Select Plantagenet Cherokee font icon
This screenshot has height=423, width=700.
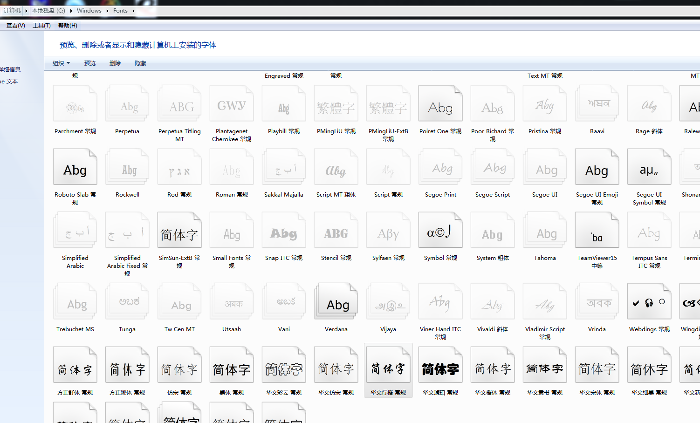[x=232, y=103]
